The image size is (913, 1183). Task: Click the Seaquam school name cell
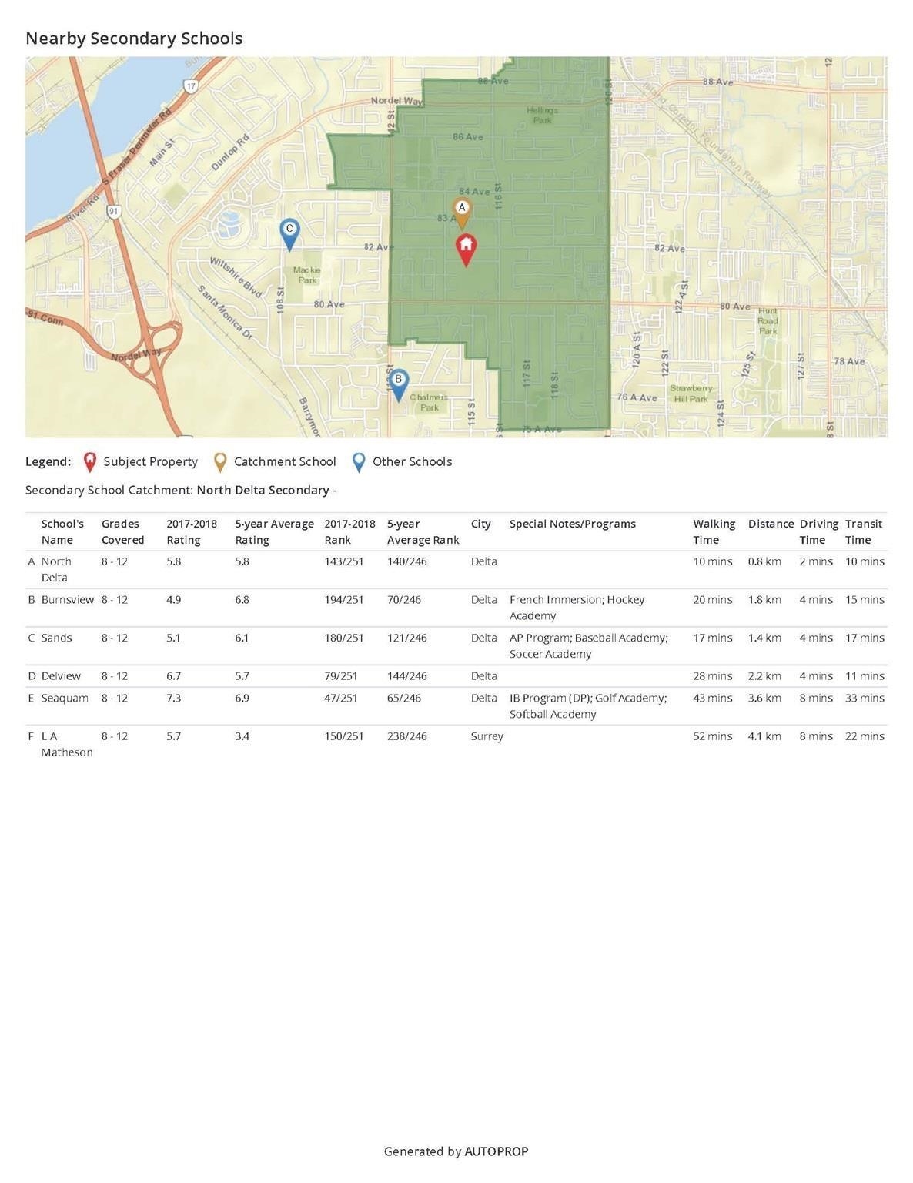[65, 698]
